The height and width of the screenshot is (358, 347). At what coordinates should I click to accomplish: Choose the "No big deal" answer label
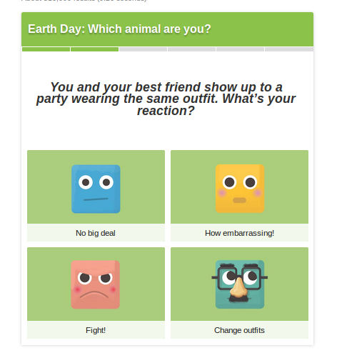pyautogui.click(x=96, y=233)
